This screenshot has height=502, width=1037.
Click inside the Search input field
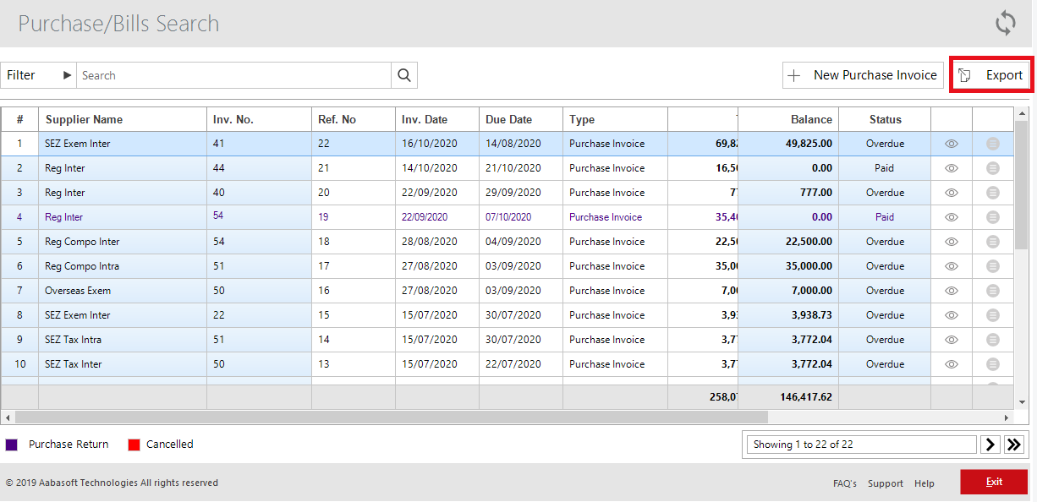[x=228, y=74]
